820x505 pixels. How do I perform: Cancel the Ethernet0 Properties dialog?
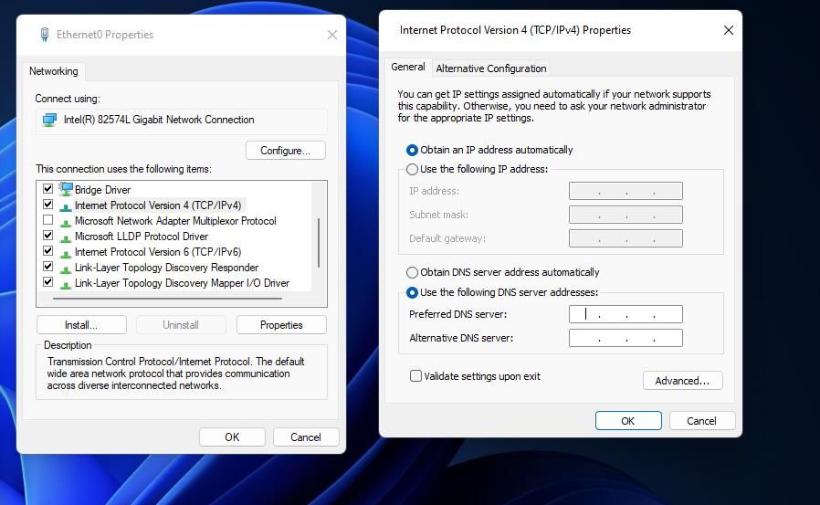(306, 437)
